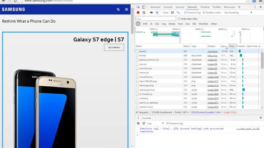Filter requests by Other

(x=214, y=24)
